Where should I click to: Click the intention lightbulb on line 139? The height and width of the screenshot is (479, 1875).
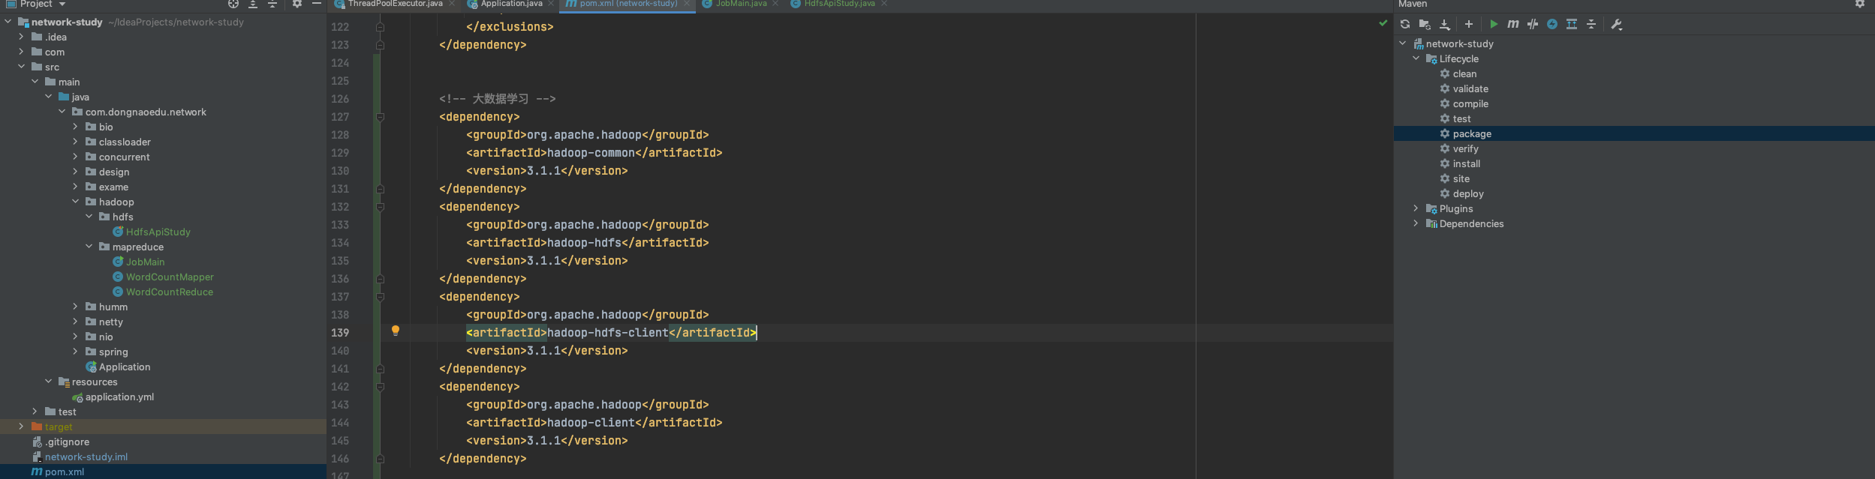point(396,331)
